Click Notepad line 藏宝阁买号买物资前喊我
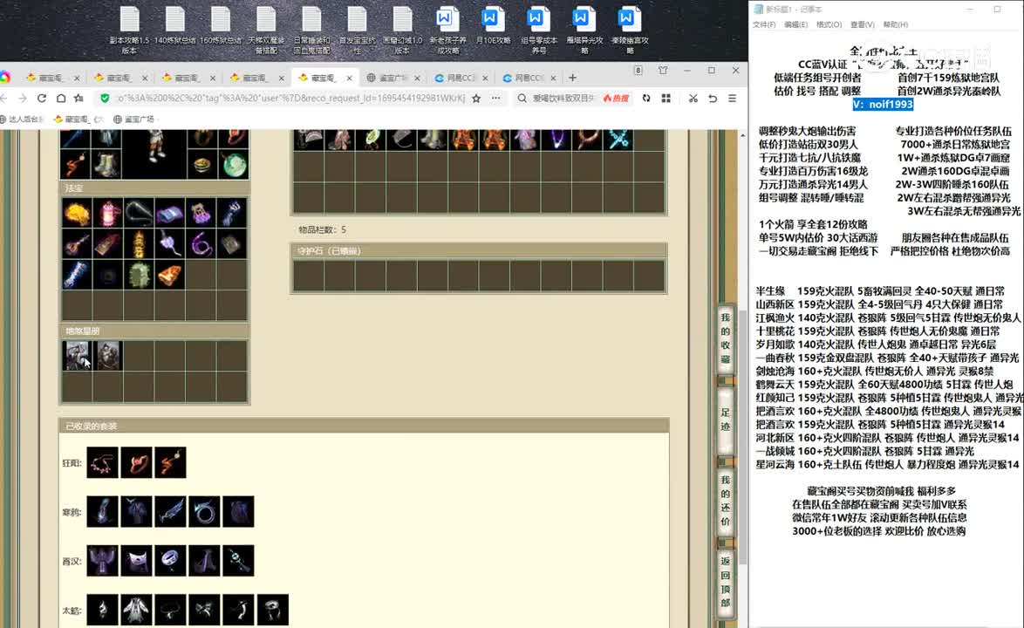This screenshot has height=628, width=1024. point(881,491)
